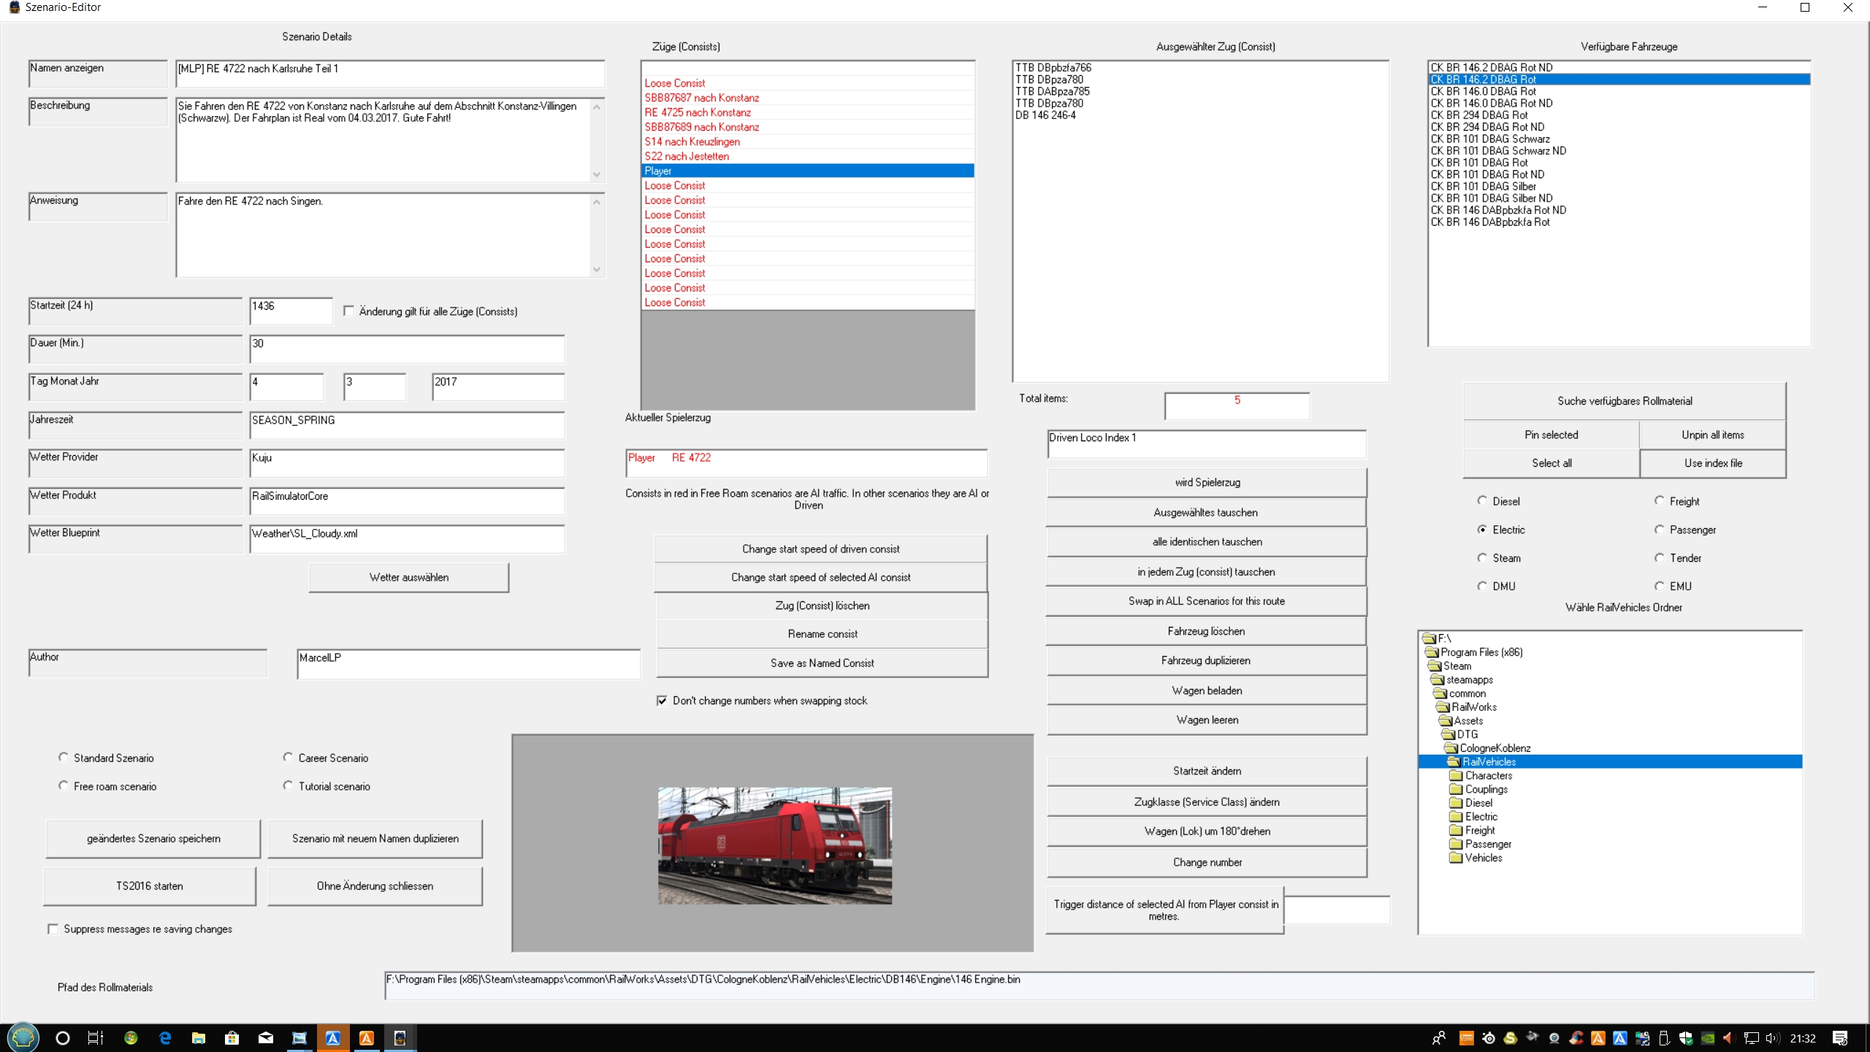Open the CCleaner tray icon
Screen dimensions: 1870x1052
(1576, 1037)
